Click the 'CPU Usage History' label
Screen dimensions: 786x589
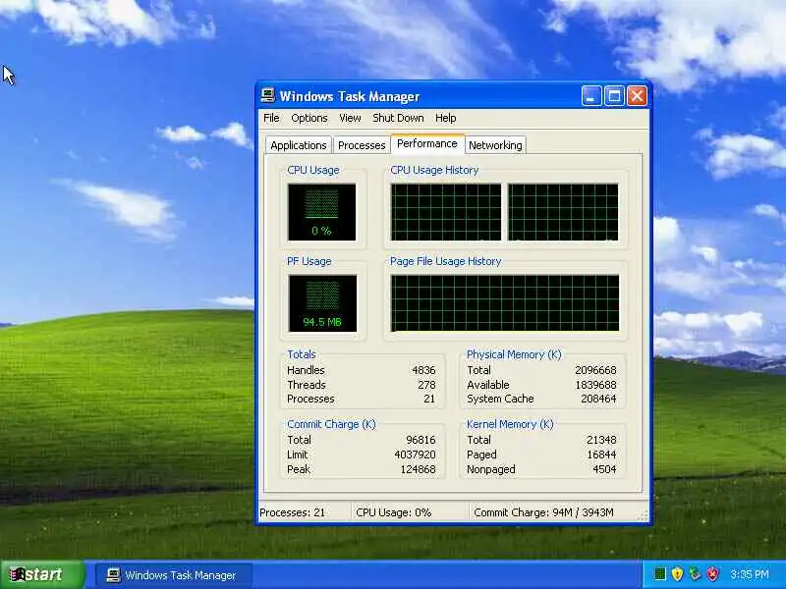pos(434,170)
